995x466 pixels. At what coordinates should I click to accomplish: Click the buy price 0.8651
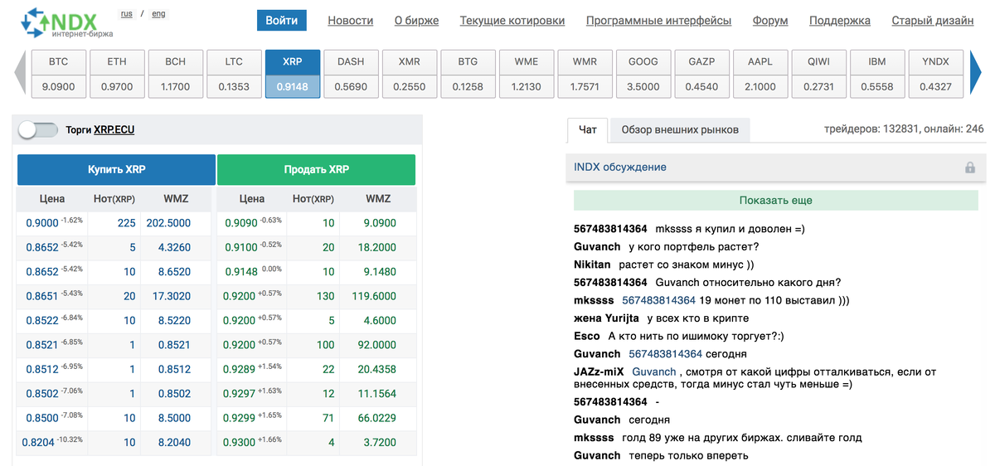click(42, 296)
